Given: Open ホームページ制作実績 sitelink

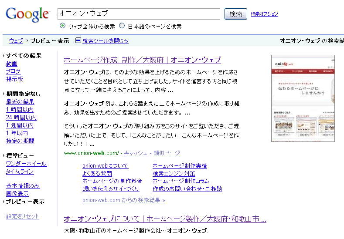Looking at the screenshot, I should [180, 165].
